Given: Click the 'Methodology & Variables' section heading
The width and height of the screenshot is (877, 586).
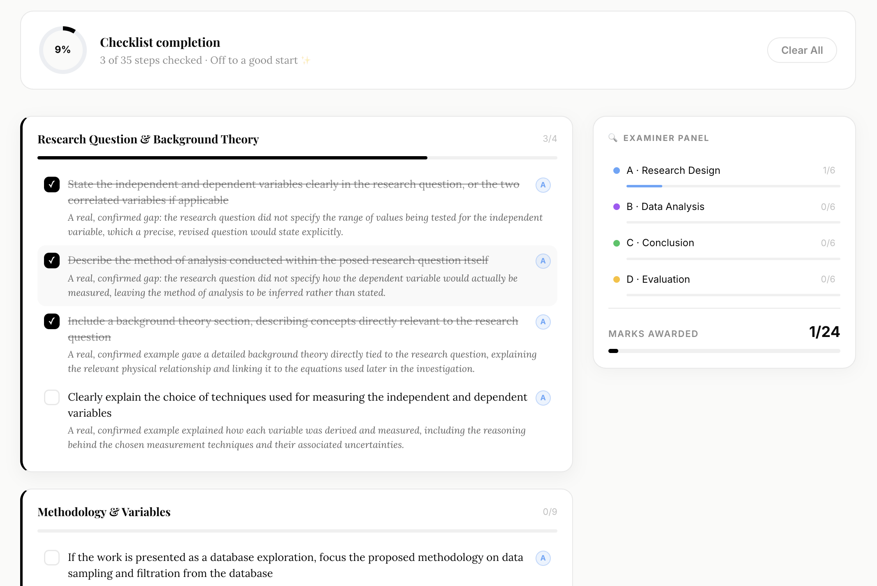Looking at the screenshot, I should tap(104, 512).
